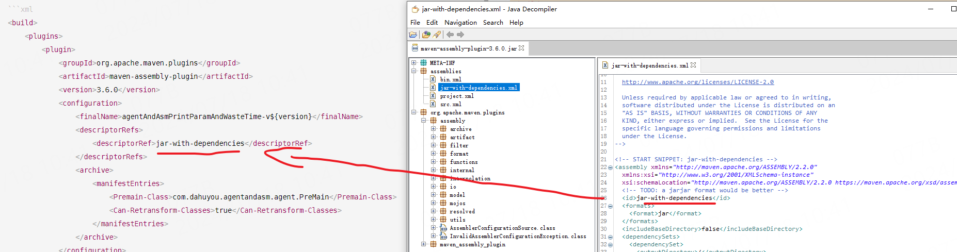
Task: Click the Java Decompiler coffee cup icon
Action: point(415,9)
